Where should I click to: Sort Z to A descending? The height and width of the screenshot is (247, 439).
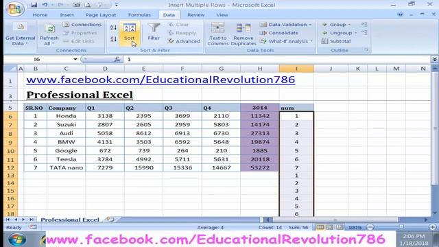113,39
